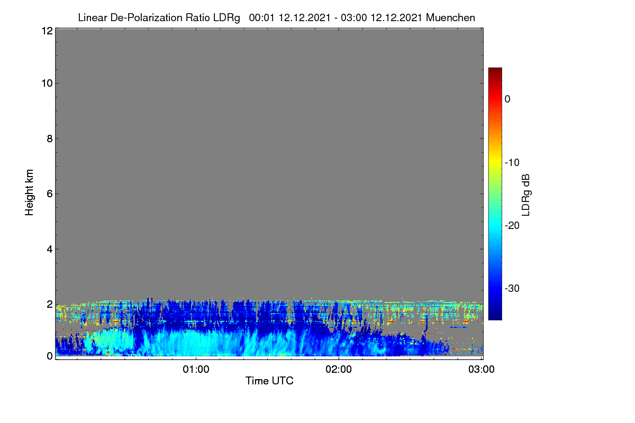Click the dark blue bottom of the colorbar

[x=495, y=315]
